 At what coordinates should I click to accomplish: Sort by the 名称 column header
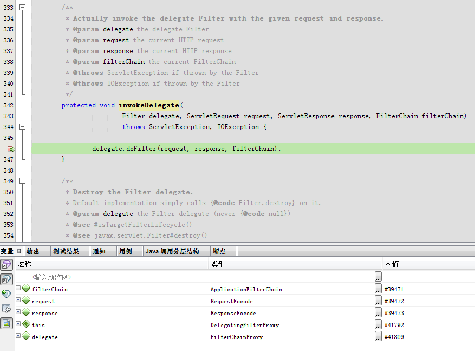(x=112, y=264)
